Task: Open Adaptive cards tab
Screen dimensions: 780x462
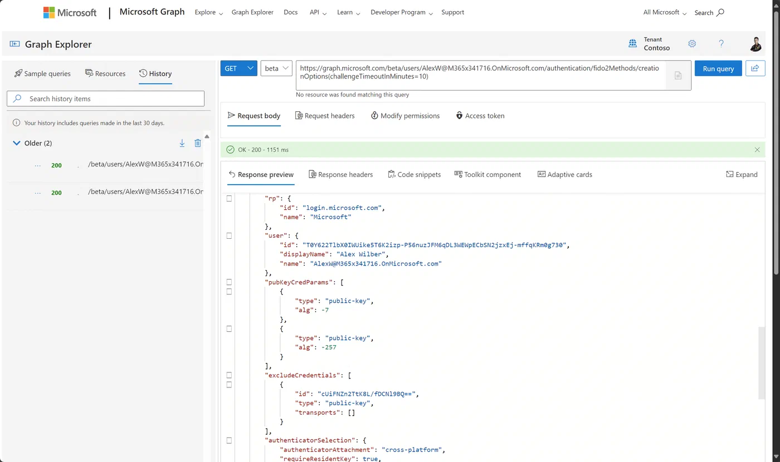Action: pyautogui.click(x=565, y=174)
